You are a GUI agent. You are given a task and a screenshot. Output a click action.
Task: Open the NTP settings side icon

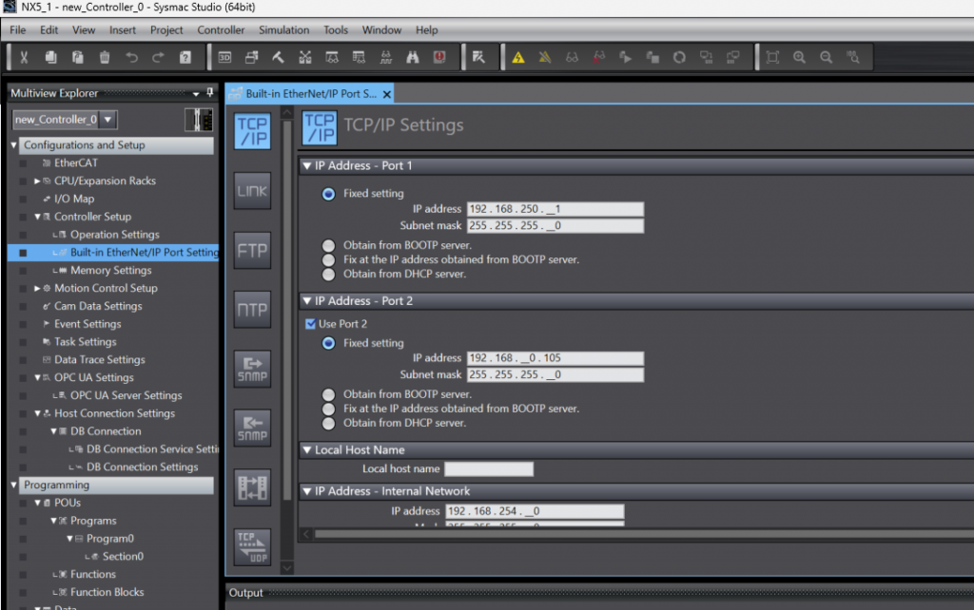(x=252, y=310)
